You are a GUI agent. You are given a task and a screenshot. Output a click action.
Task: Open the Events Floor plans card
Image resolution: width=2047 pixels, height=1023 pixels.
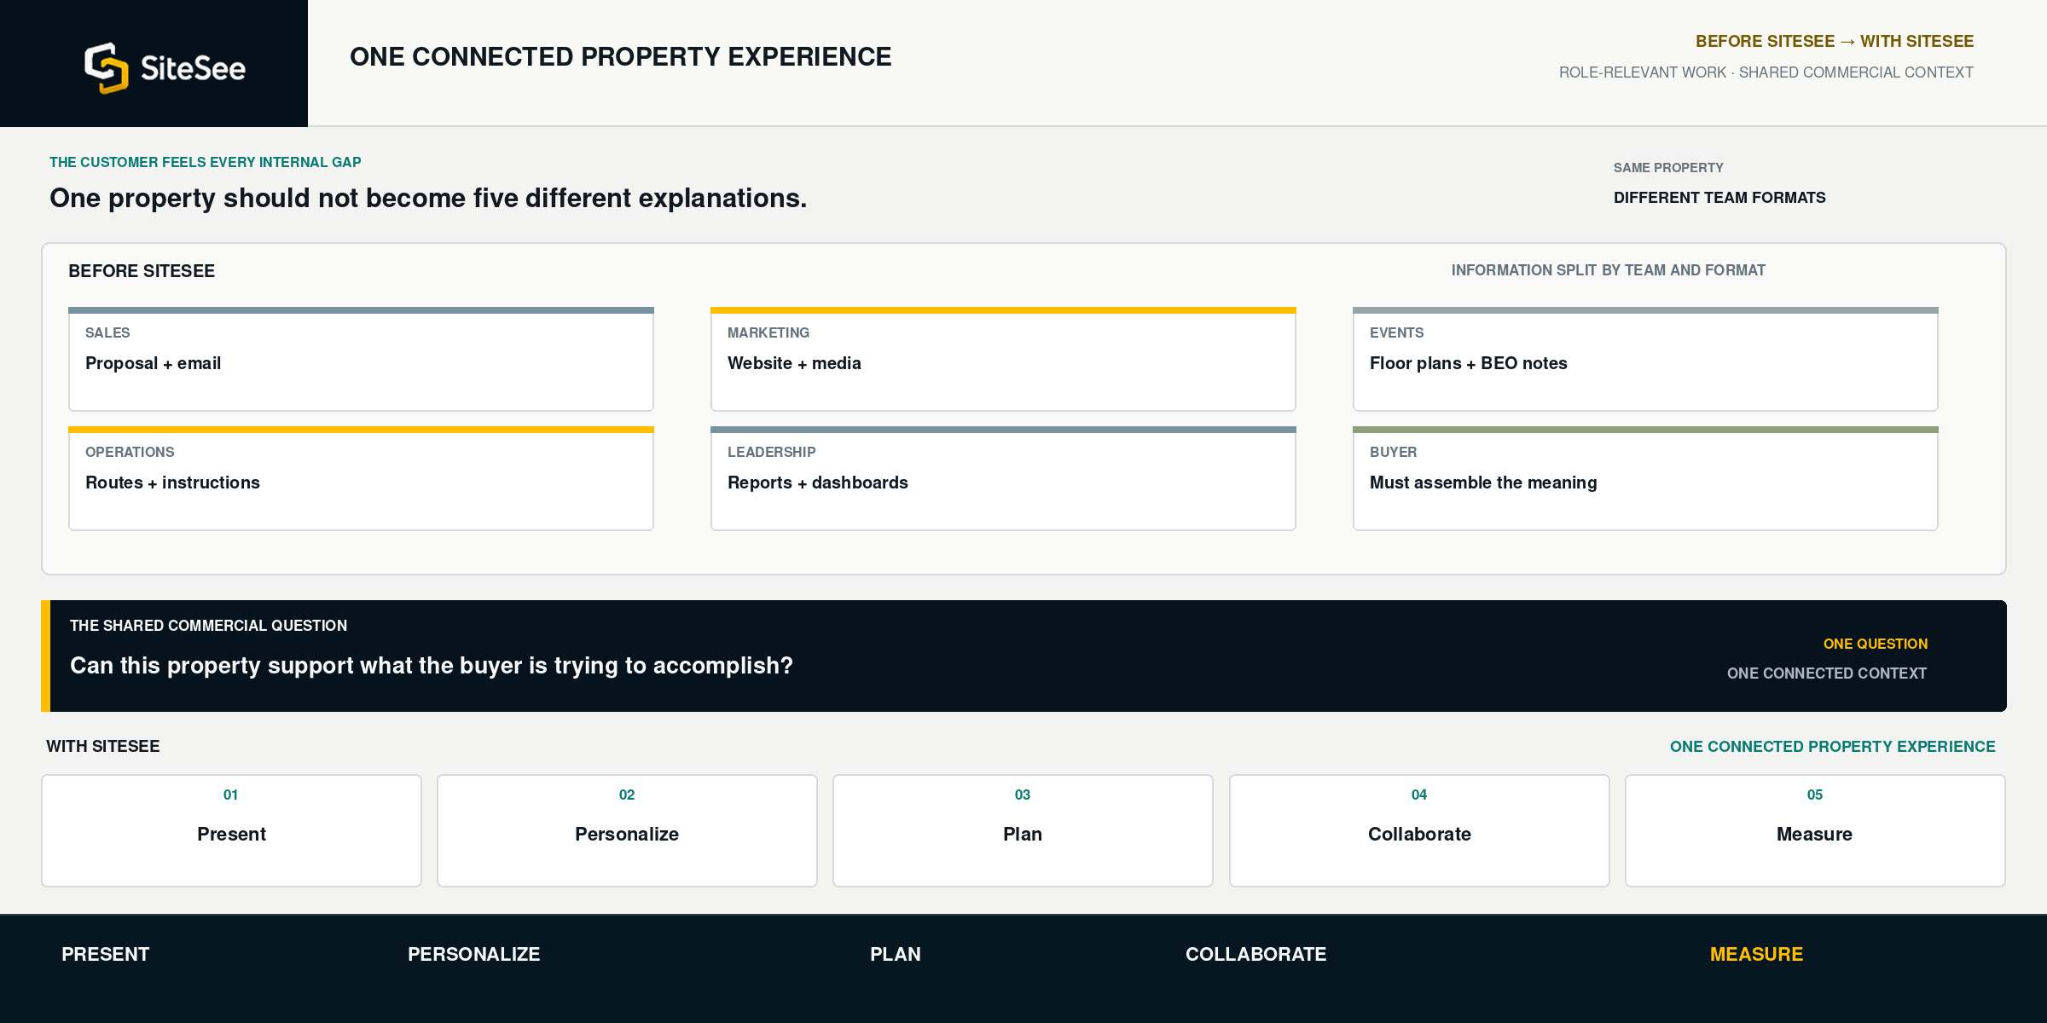click(x=1645, y=359)
